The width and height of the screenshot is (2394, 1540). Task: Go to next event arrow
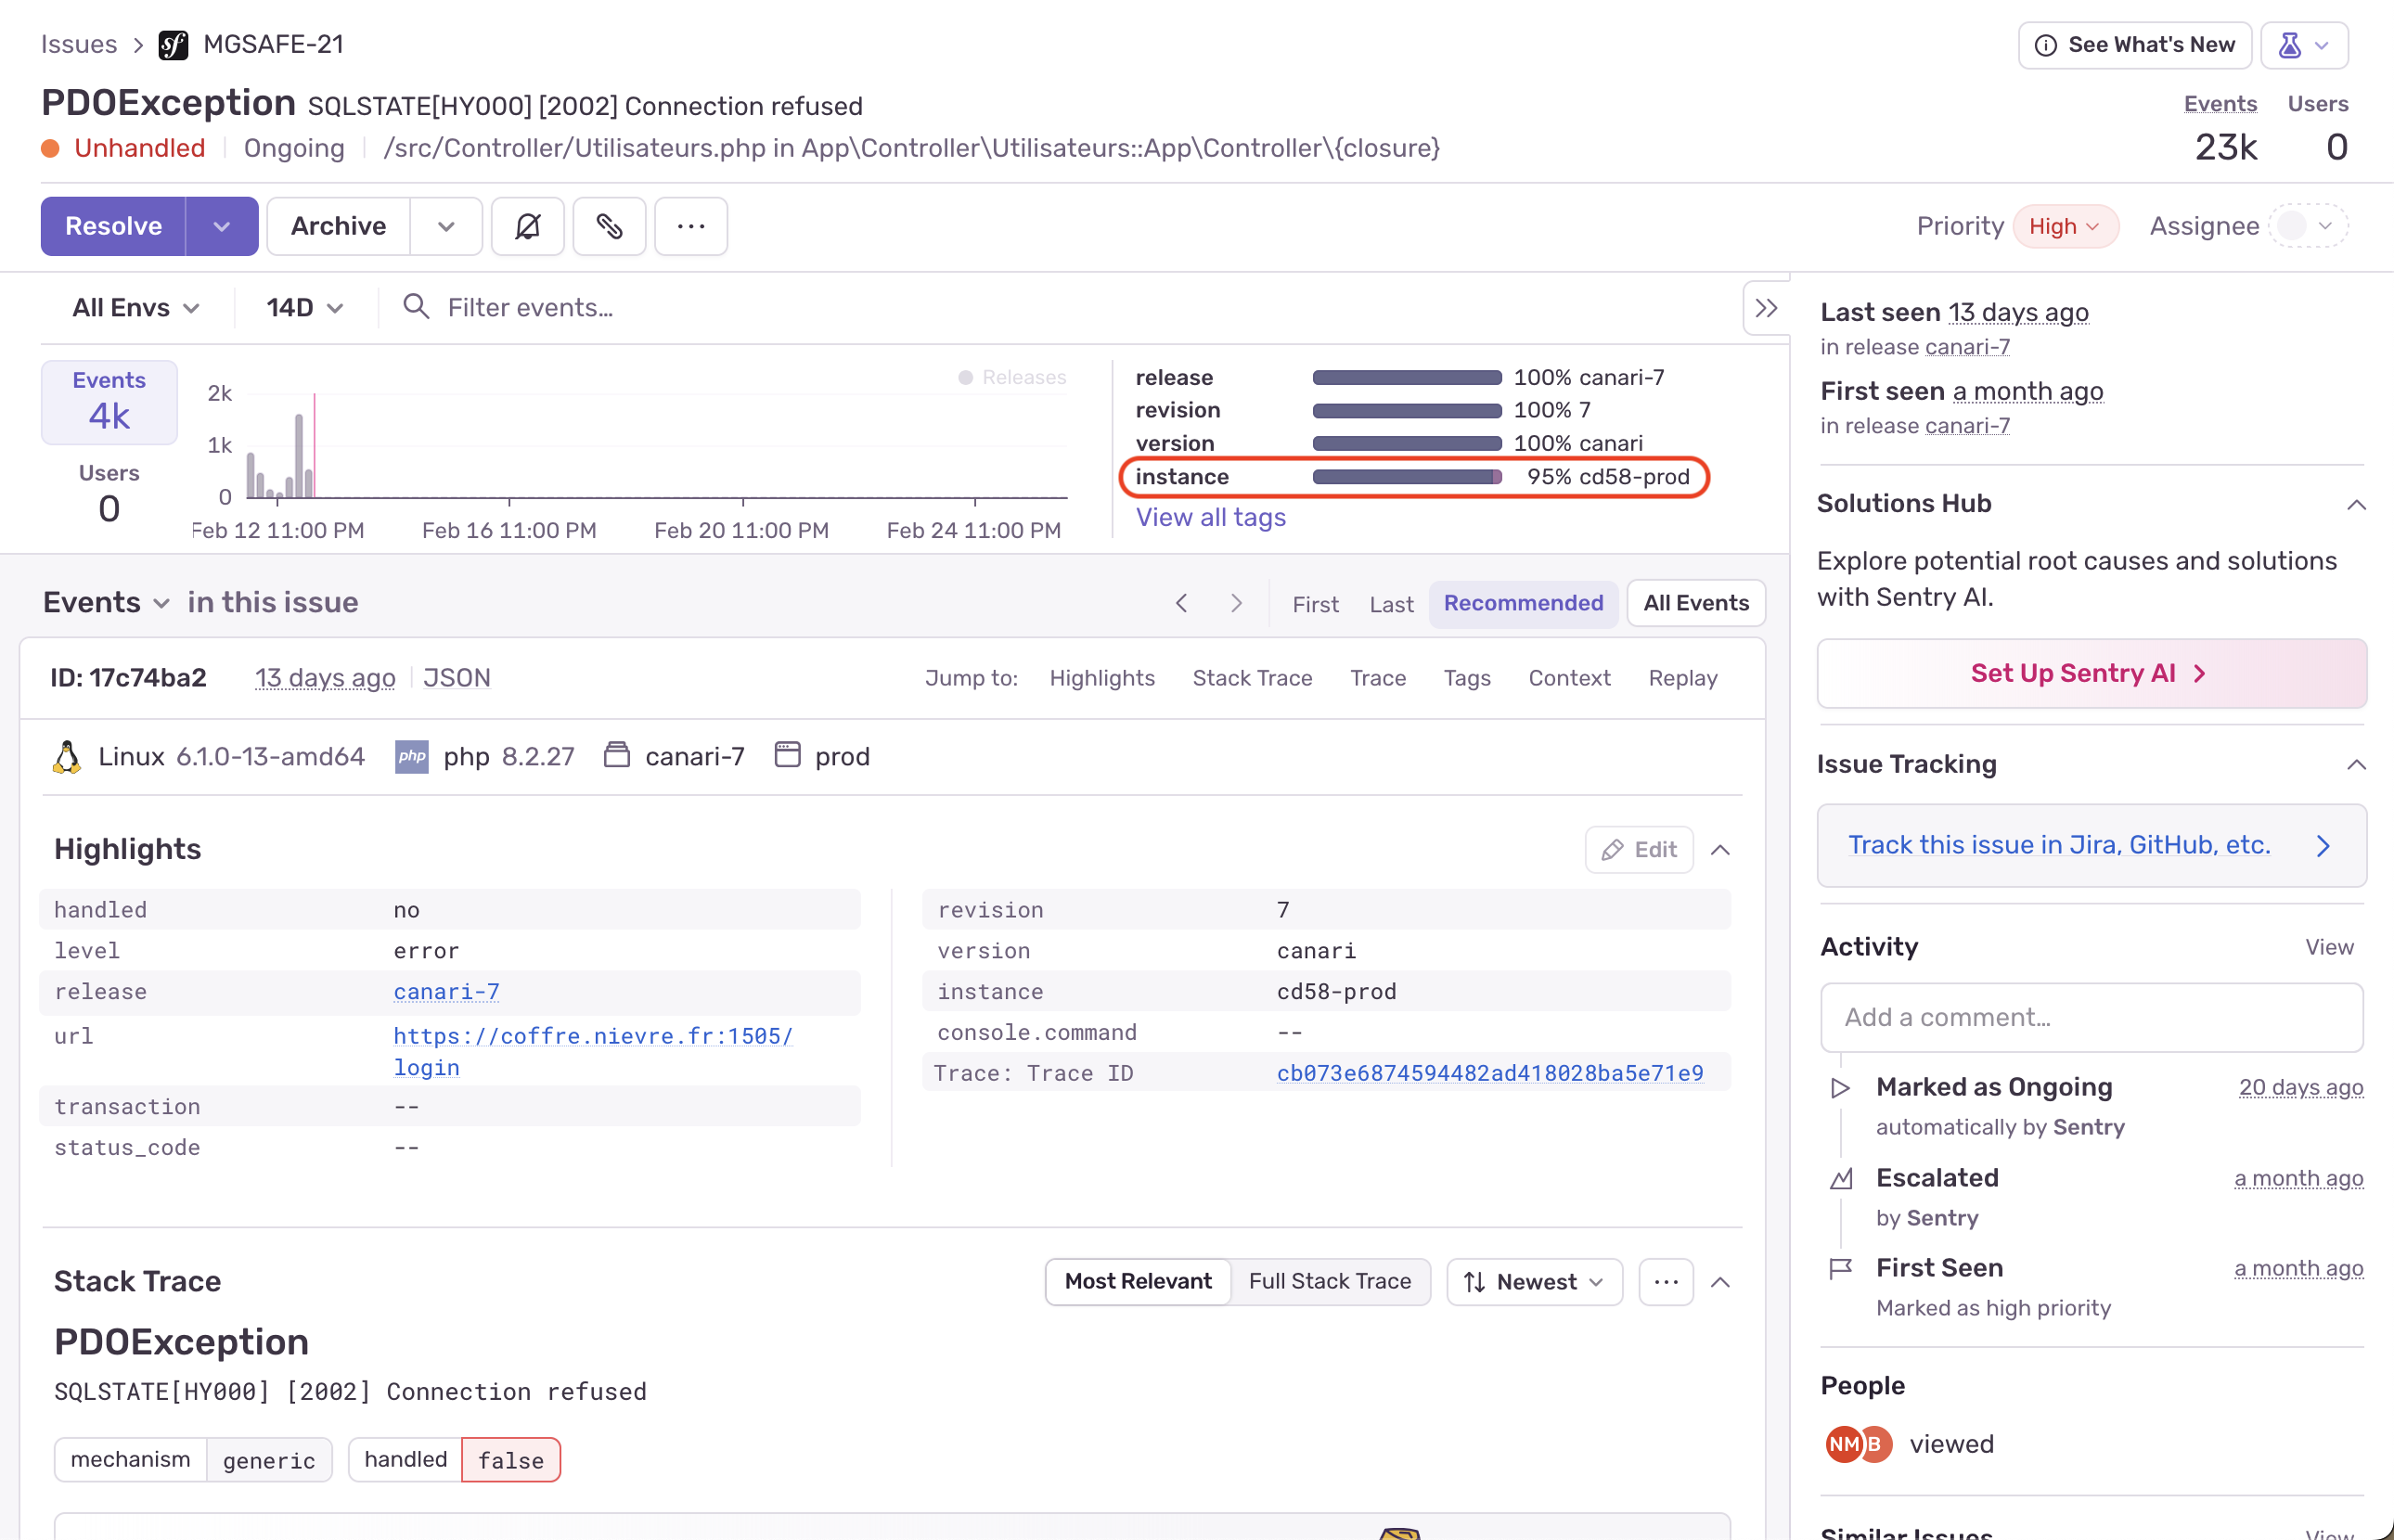point(1237,603)
